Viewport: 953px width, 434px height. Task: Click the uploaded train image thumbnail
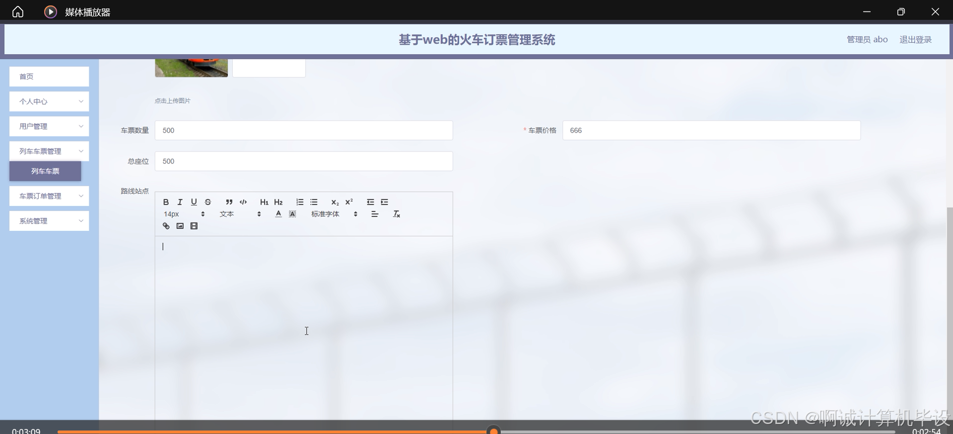coord(192,68)
